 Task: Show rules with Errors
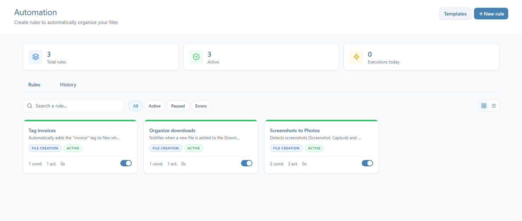point(201,106)
